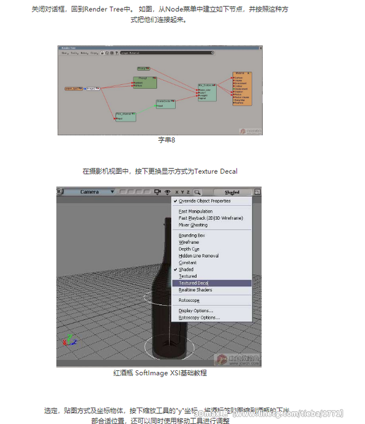
Task: Click the maximize viewport icon beside Shaded
Action: coord(257,192)
